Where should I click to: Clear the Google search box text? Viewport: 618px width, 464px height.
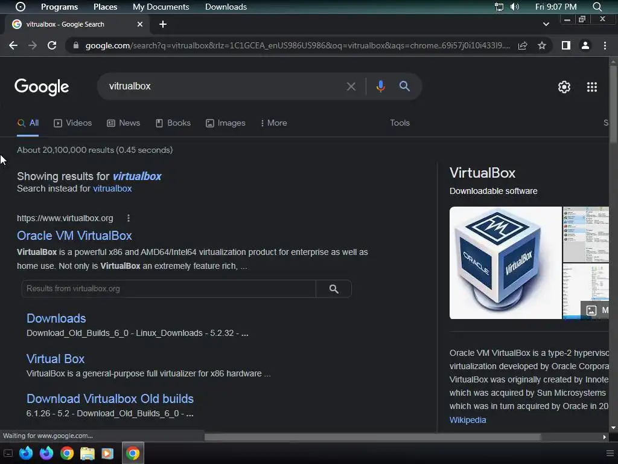point(351,86)
